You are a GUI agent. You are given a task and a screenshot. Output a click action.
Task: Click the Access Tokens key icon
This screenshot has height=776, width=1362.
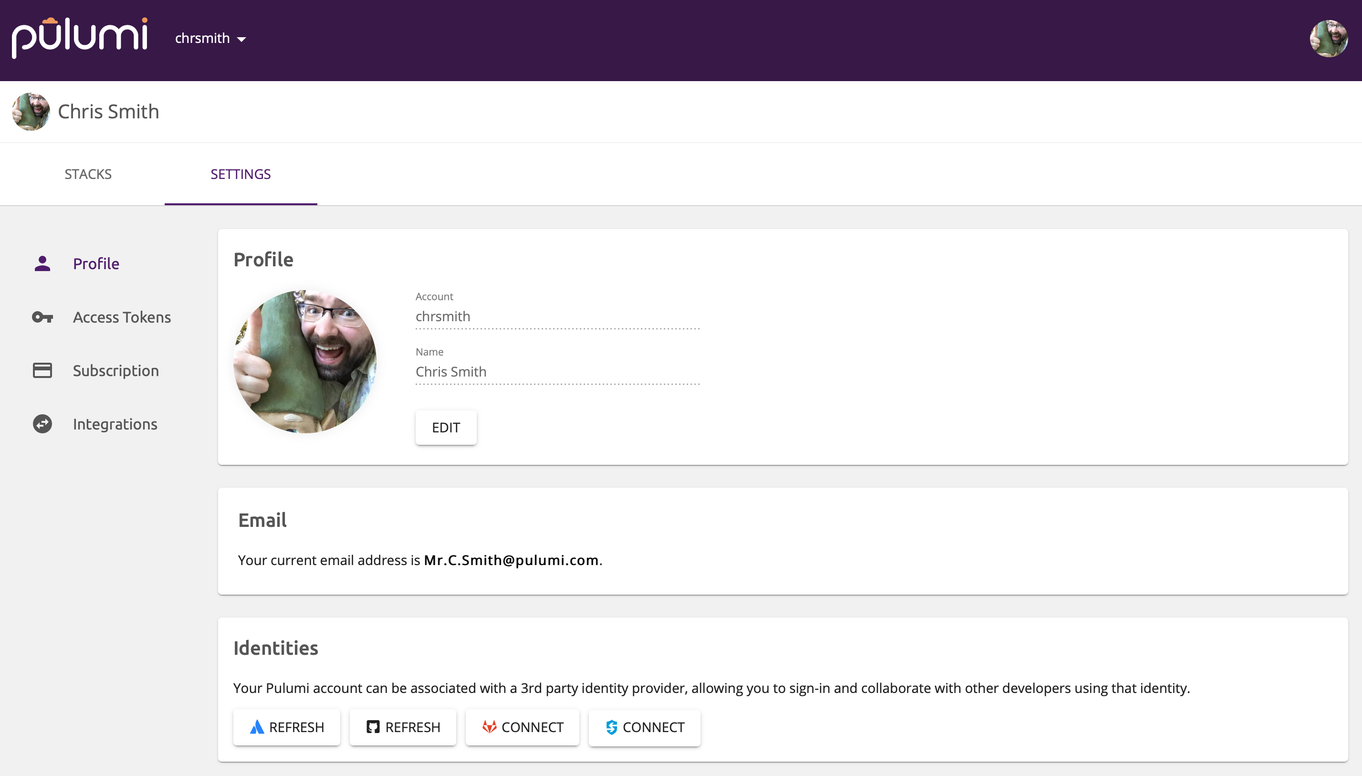pyautogui.click(x=42, y=317)
